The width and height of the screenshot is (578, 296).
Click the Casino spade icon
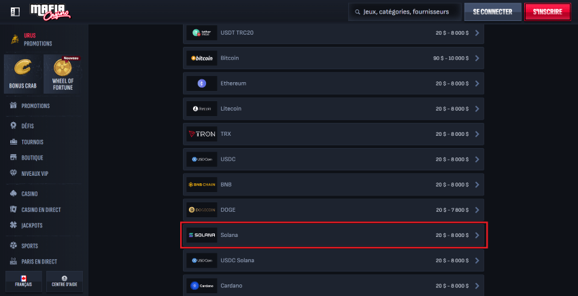14,193
